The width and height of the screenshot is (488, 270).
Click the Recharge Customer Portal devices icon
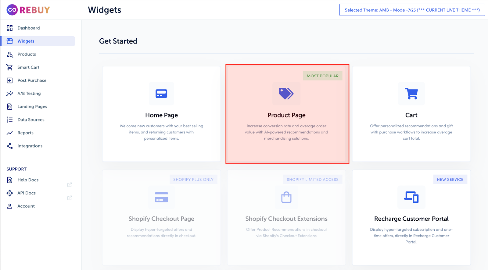click(x=411, y=197)
